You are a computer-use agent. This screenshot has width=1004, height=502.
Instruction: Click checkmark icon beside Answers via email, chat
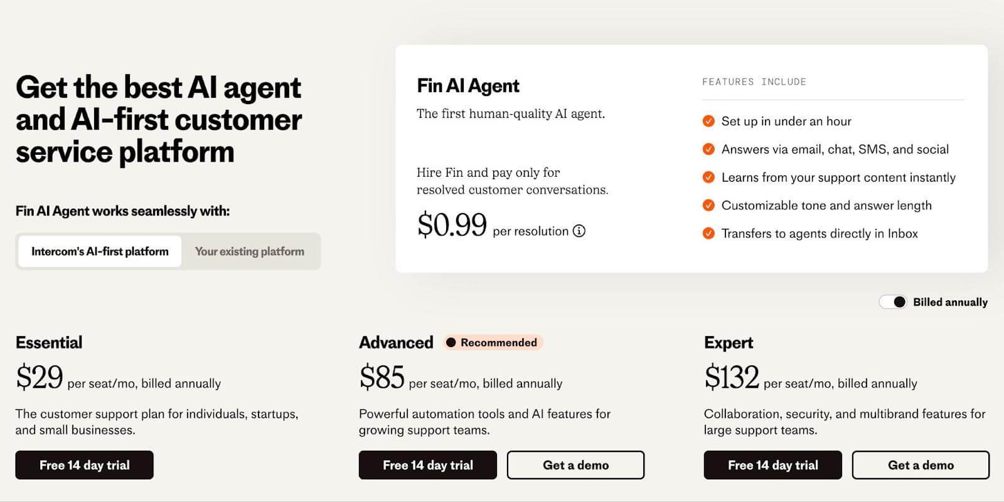[708, 149]
